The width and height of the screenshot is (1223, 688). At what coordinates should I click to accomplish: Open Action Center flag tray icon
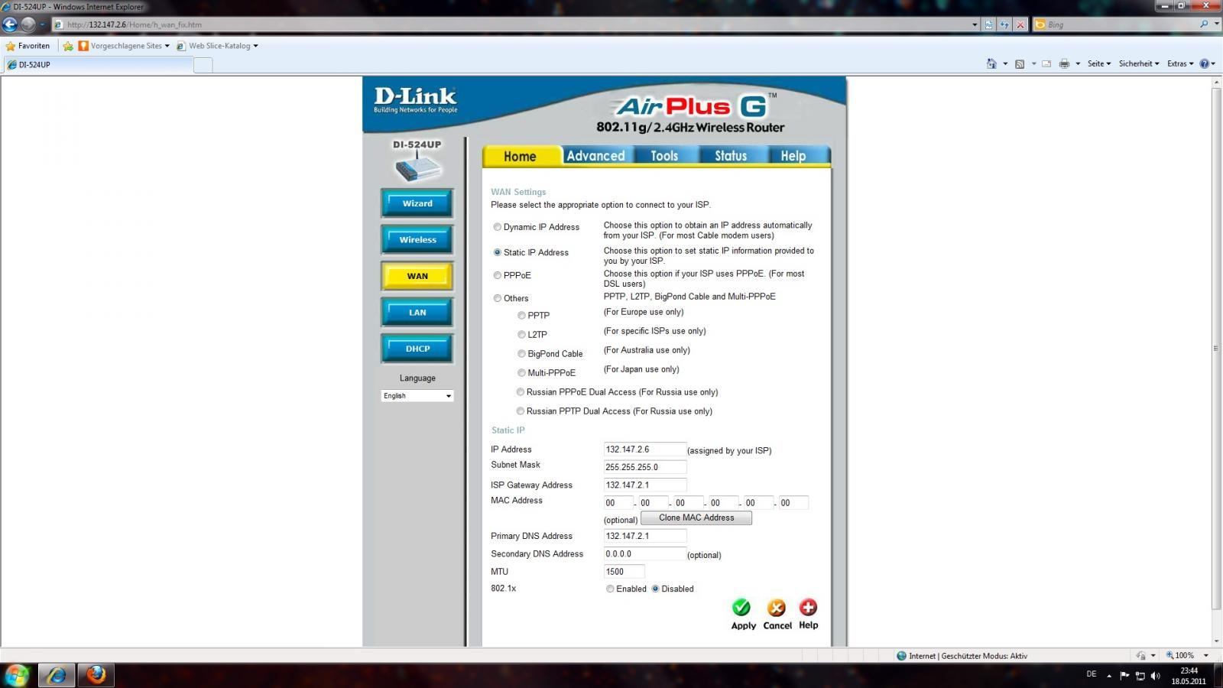tap(1124, 676)
